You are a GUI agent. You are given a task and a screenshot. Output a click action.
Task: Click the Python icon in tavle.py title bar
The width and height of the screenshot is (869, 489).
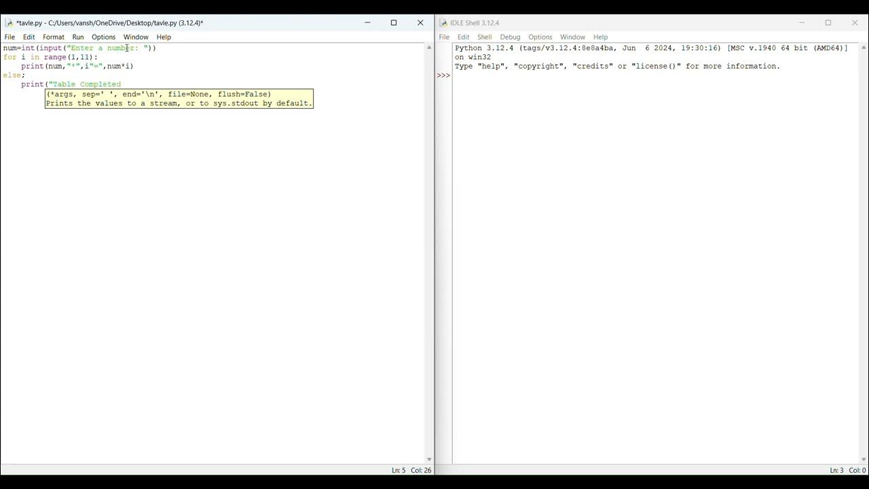click(x=9, y=22)
